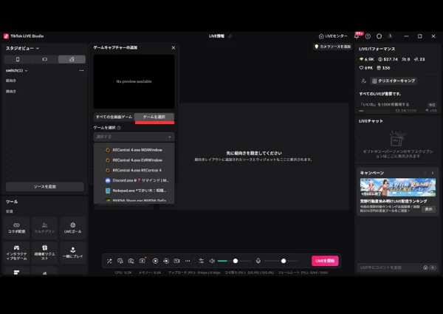This screenshot has height=314, width=443.
Task: Open more options in bottom toolbar
Action: tap(188, 261)
